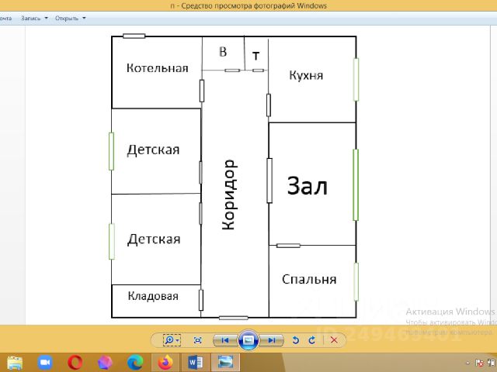Launch Opera browser from taskbar

tap(75, 362)
